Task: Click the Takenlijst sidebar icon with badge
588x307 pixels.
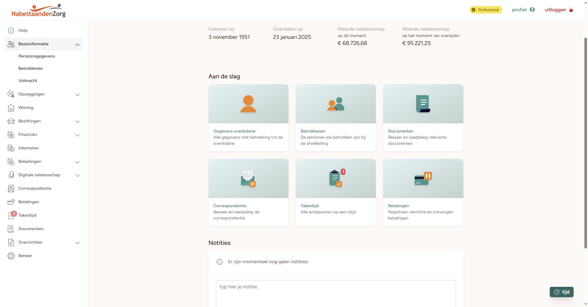Action: click(11, 215)
